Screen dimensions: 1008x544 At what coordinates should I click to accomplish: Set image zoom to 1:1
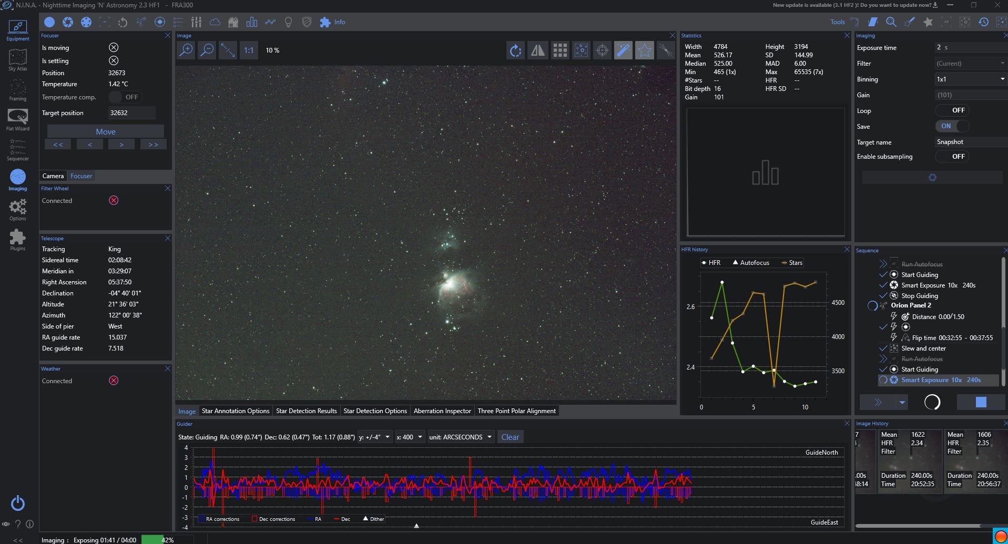coord(249,50)
